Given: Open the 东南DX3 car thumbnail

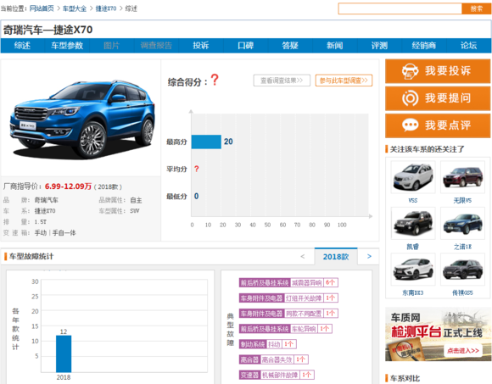Looking at the screenshot, I should coord(413,270).
